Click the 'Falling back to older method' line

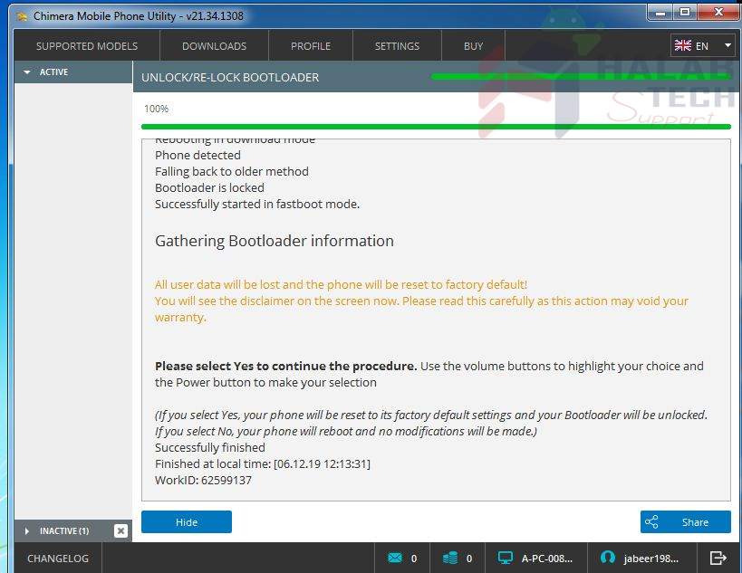[x=232, y=171]
